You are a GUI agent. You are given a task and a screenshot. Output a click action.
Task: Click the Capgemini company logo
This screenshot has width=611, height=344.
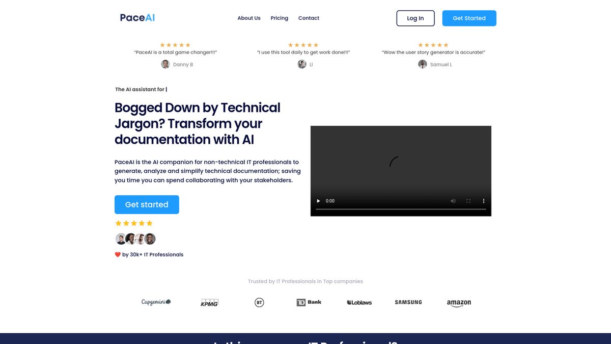(x=156, y=302)
